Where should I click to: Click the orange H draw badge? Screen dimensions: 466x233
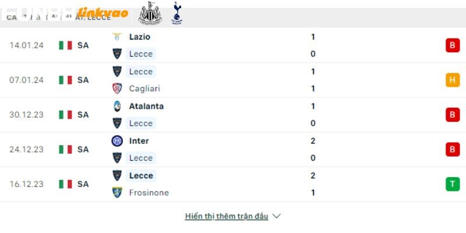[x=453, y=80]
